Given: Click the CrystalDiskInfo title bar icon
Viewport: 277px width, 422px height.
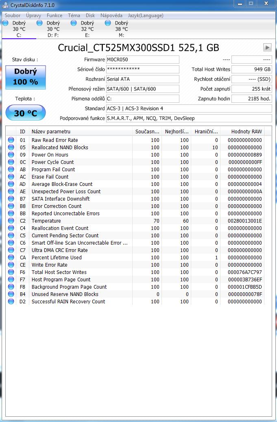Looking at the screenshot, I should tap(5, 4).
